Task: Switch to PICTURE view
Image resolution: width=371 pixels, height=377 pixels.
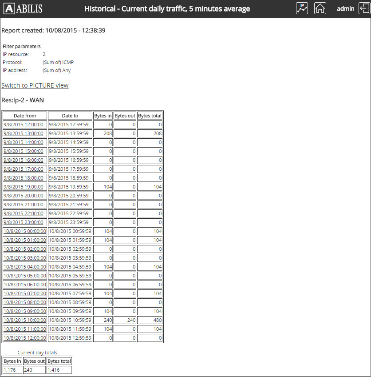Action: 35,85
